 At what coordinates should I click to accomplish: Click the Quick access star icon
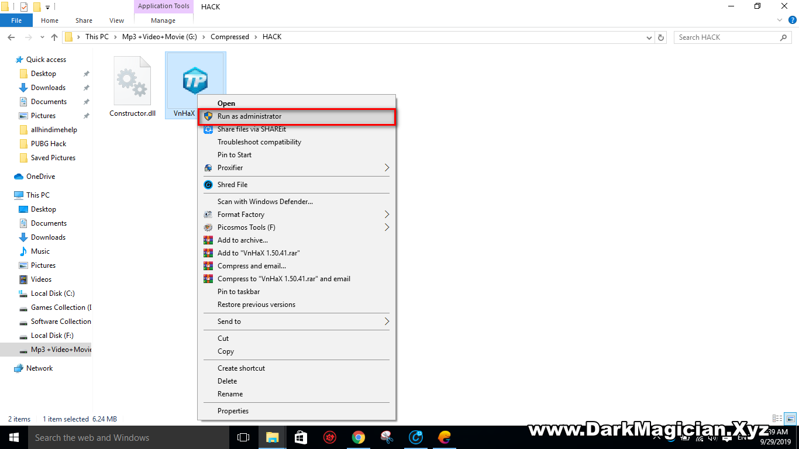coord(19,60)
